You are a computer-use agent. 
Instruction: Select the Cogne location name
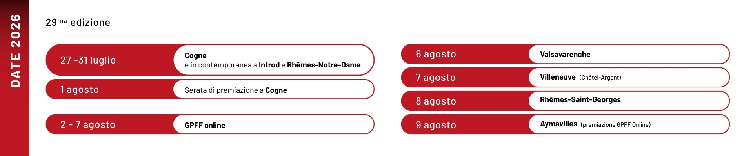[x=195, y=55]
